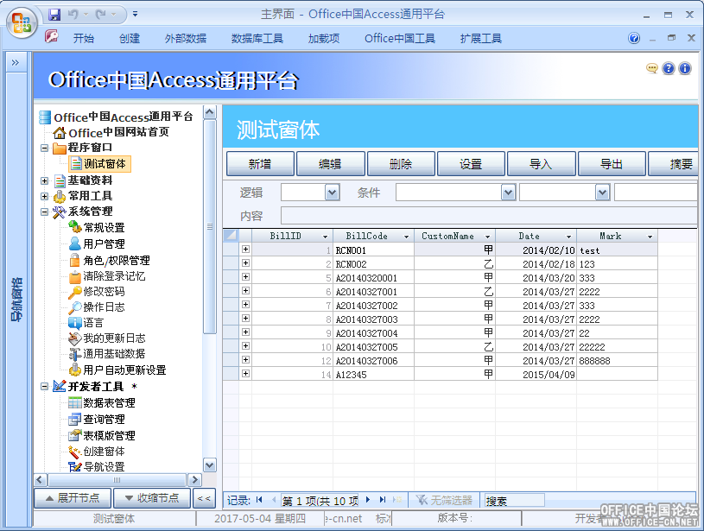Collapse the 系统管理 tree node

[44, 212]
